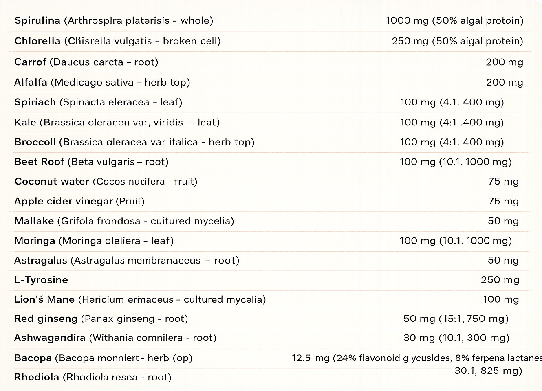
Task: Click the Mallake cultured mycelia row
Action: (x=272, y=221)
